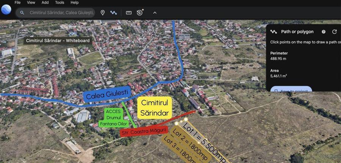Reset the drawing with the refresh icon
The width and height of the screenshot is (341, 163).
335,32
